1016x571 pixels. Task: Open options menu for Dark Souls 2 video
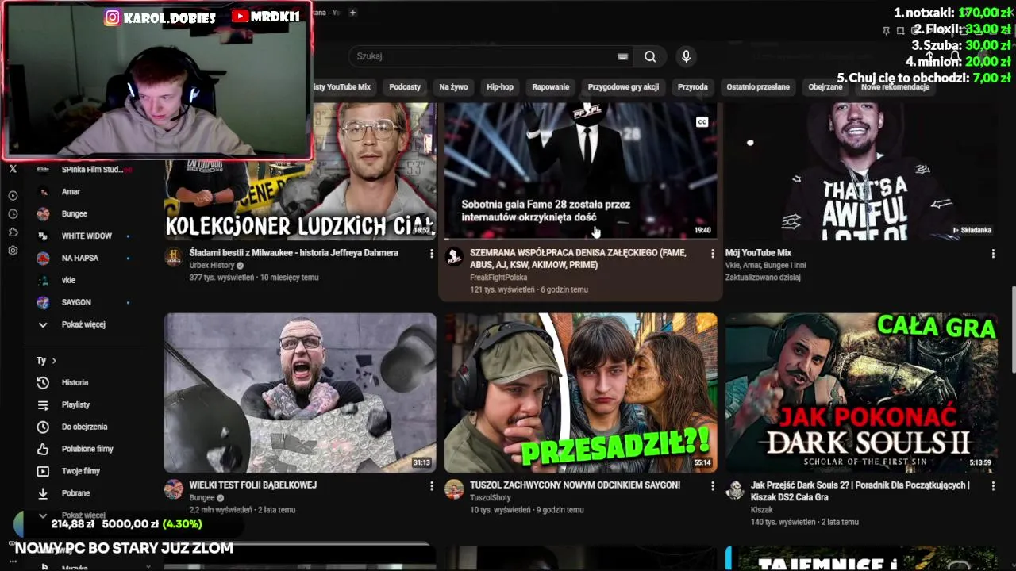pyautogui.click(x=993, y=485)
